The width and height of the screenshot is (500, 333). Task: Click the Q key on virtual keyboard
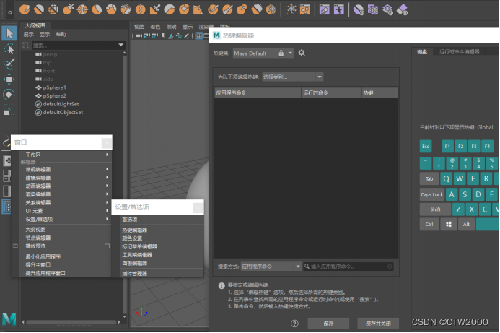point(446,178)
